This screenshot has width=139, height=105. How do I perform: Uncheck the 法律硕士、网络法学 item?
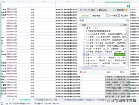pos(84,52)
